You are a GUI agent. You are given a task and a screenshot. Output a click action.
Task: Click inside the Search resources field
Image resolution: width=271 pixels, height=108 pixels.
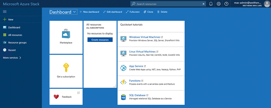tap(168, 4)
